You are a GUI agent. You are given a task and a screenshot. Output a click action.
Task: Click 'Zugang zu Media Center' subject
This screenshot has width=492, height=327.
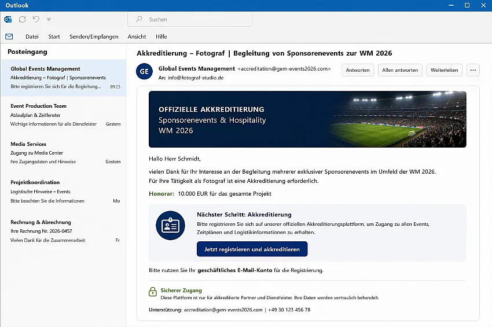36,153
